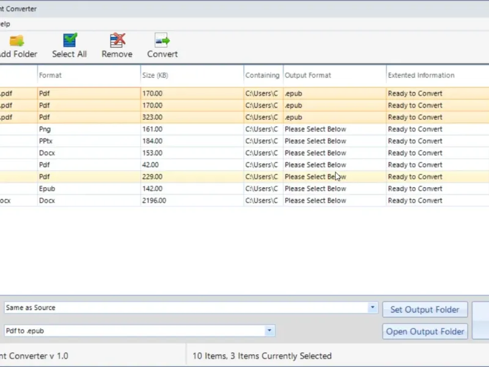Click the Add Folder toolbar icon
489x367 pixels.
click(17, 41)
